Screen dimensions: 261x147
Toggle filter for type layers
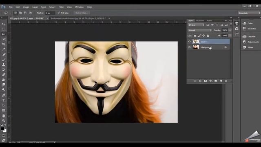point(217,25)
